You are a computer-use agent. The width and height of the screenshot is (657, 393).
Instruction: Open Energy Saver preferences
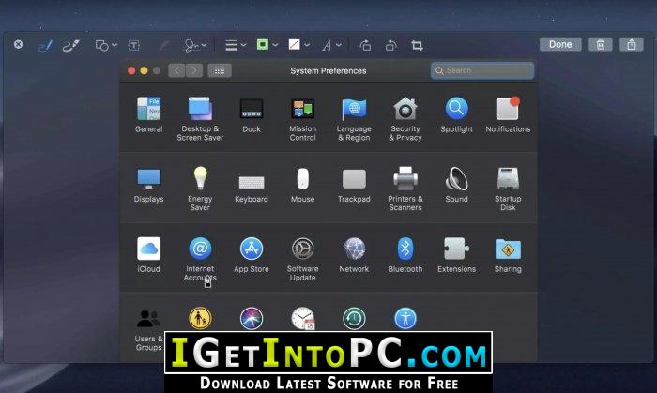(200, 189)
